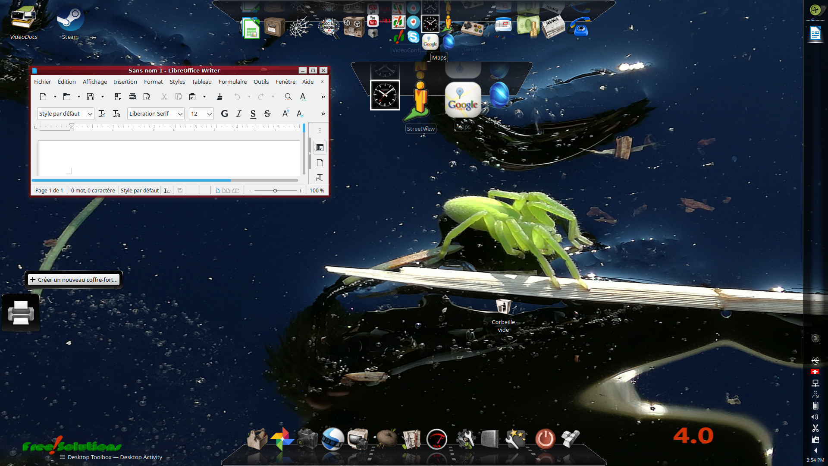Open Find and Replace magnifier icon
Viewport: 828px width, 466px height.
click(288, 97)
